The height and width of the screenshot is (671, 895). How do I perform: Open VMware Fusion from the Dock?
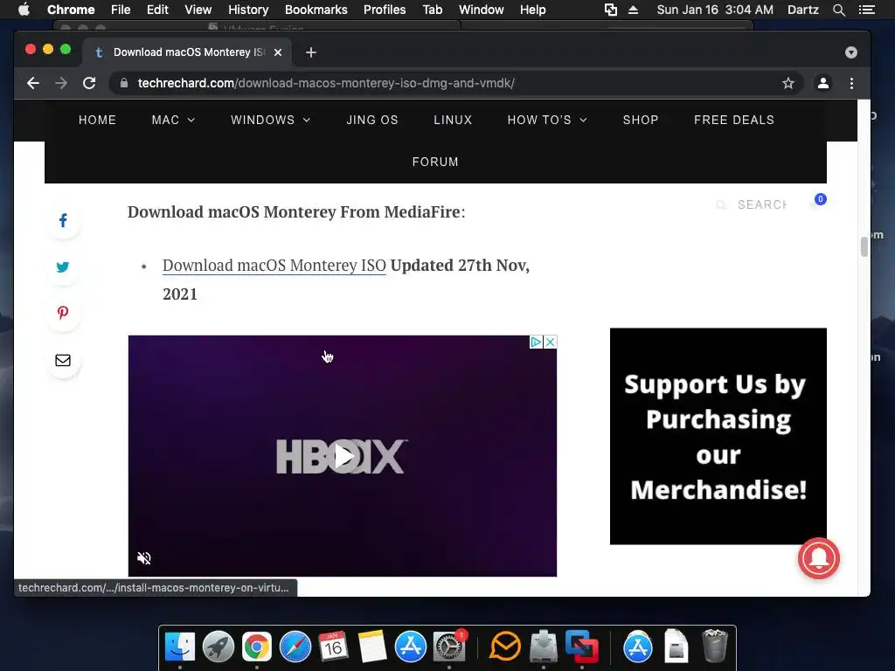[581, 647]
